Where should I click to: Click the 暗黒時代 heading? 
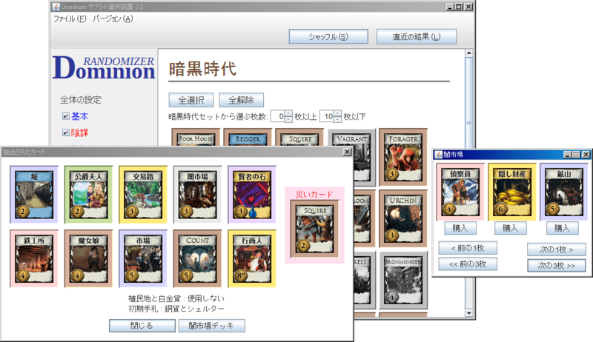pyautogui.click(x=202, y=69)
